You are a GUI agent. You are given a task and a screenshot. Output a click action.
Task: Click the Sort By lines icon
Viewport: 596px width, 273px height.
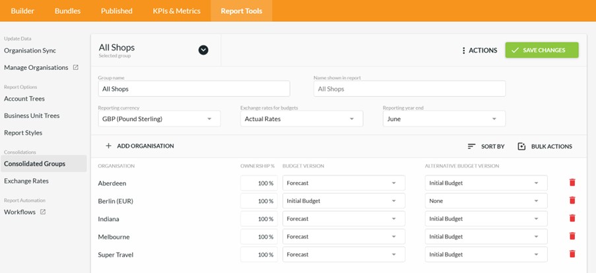click(x=472, y=146)
